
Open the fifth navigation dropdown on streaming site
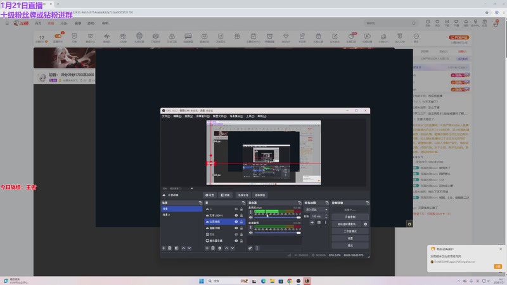click(91, 23)
